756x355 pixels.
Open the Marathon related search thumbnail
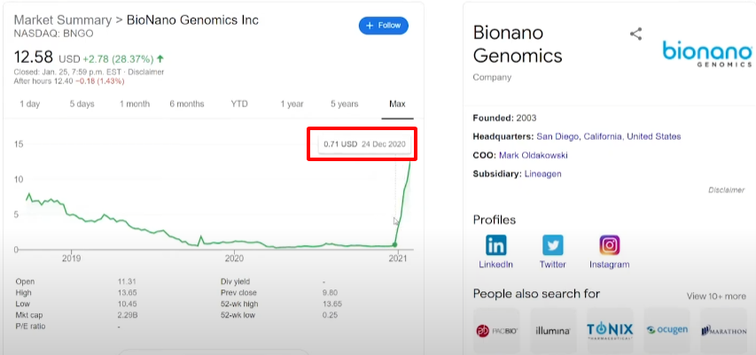723,330
